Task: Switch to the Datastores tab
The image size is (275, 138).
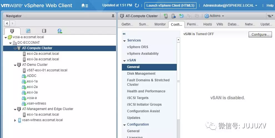Action: pyautogui.click(x=233, y=24)
